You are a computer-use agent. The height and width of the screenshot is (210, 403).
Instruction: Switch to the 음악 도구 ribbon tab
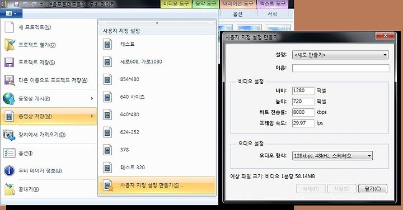(205, 4)
